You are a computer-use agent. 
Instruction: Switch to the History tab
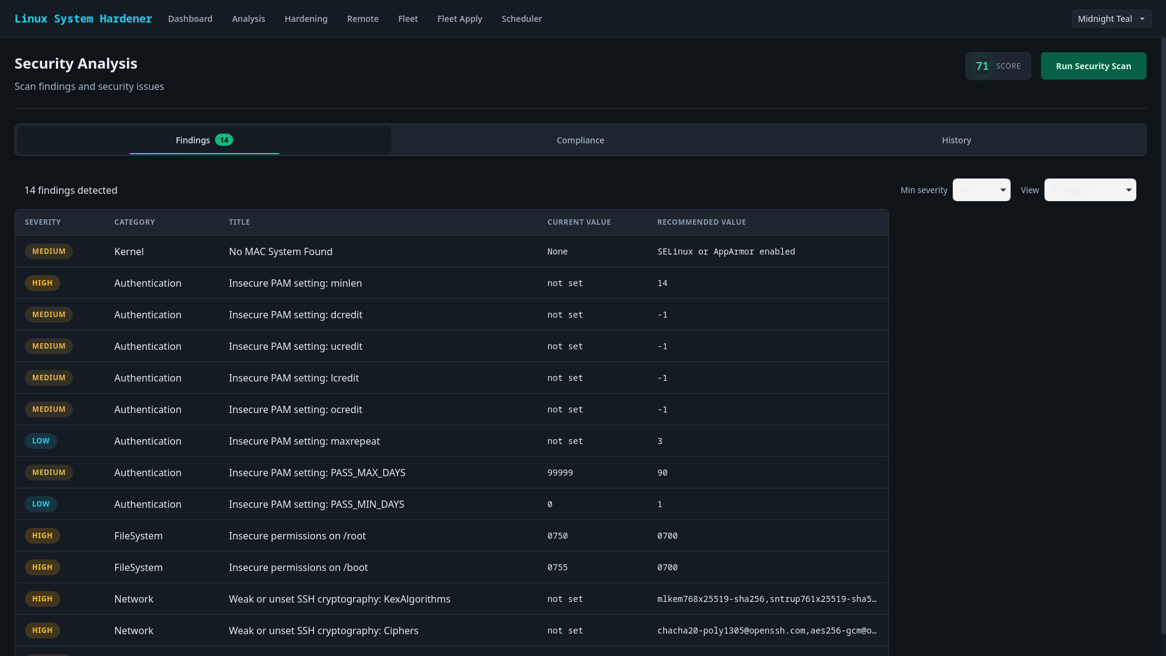(x=956, y=140)
